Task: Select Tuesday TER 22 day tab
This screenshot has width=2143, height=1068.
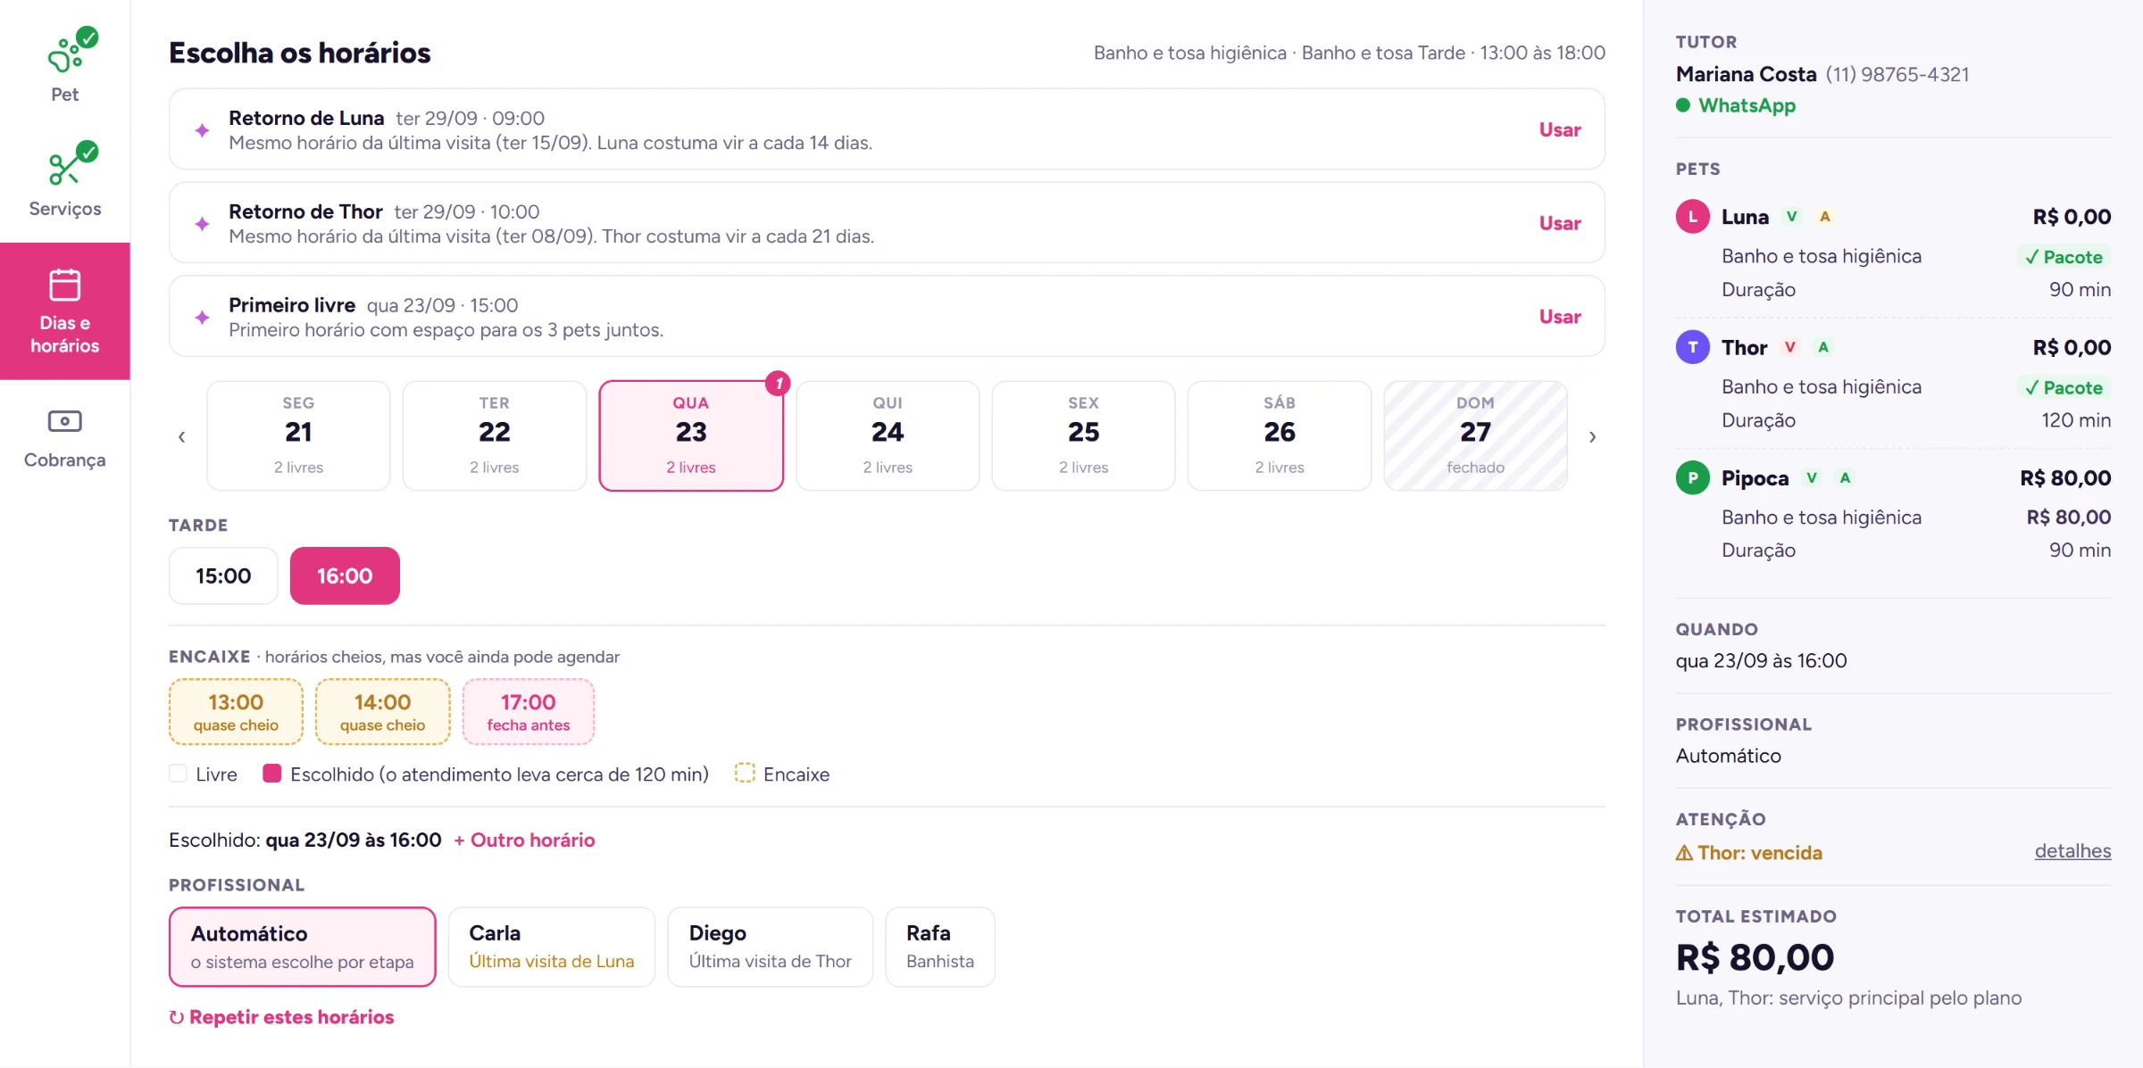Action: (494, 435)
